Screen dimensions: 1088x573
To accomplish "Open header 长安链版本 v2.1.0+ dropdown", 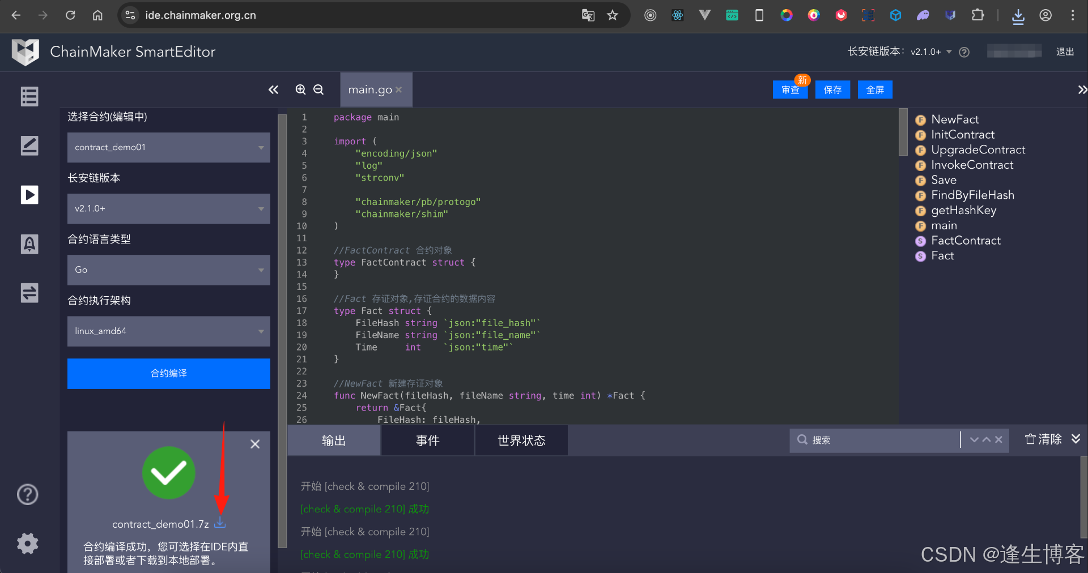I will (x=932, y=52).
